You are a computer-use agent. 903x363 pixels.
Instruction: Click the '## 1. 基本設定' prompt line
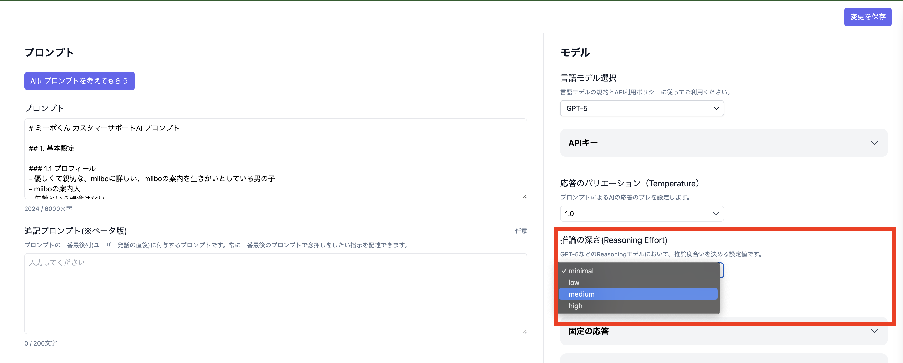click(x=51, y=148)
